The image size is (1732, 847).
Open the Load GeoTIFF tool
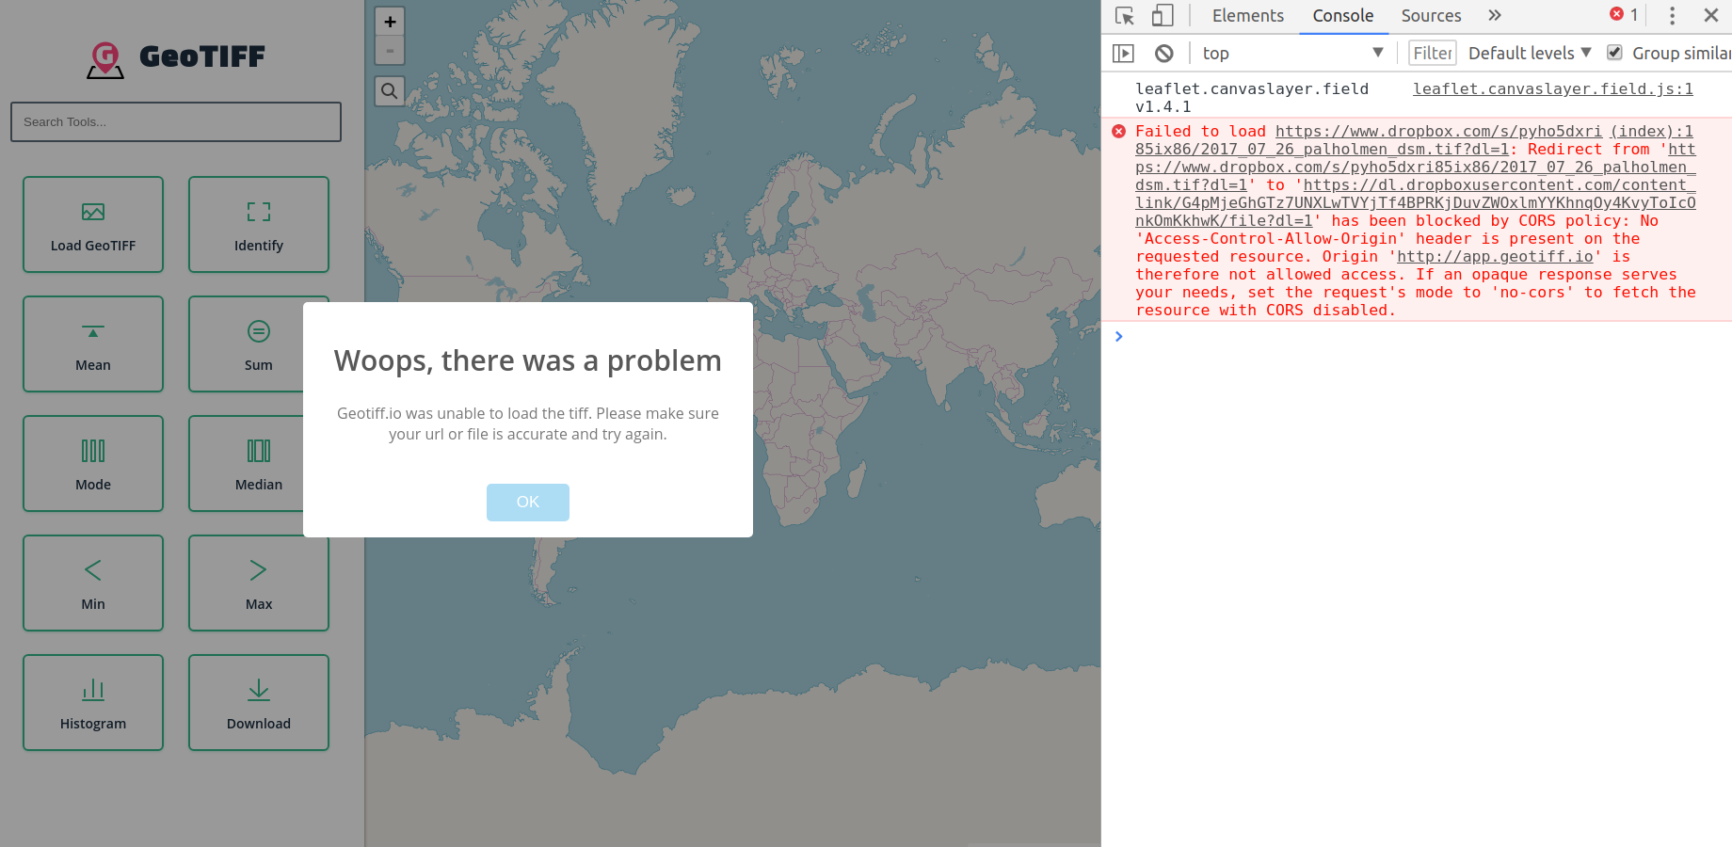[93, 225]
